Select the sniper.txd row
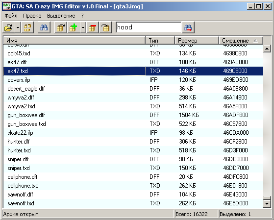This screenshot has height=220, width=274. coord(133,168)
